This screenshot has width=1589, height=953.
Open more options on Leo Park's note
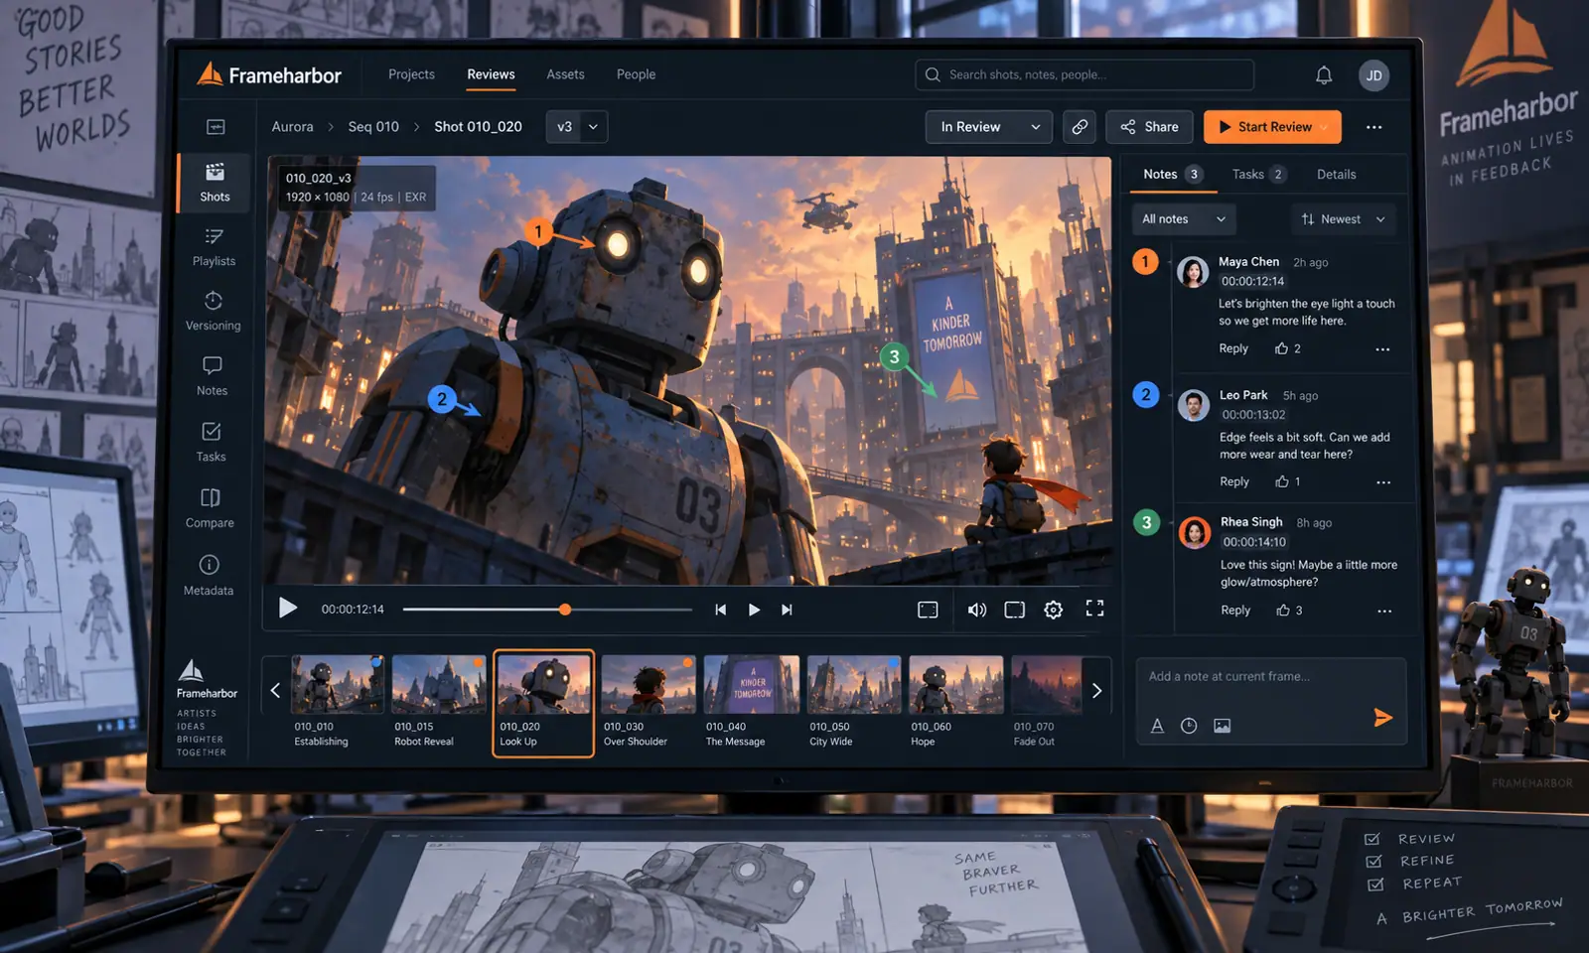tap(1383, 482)
